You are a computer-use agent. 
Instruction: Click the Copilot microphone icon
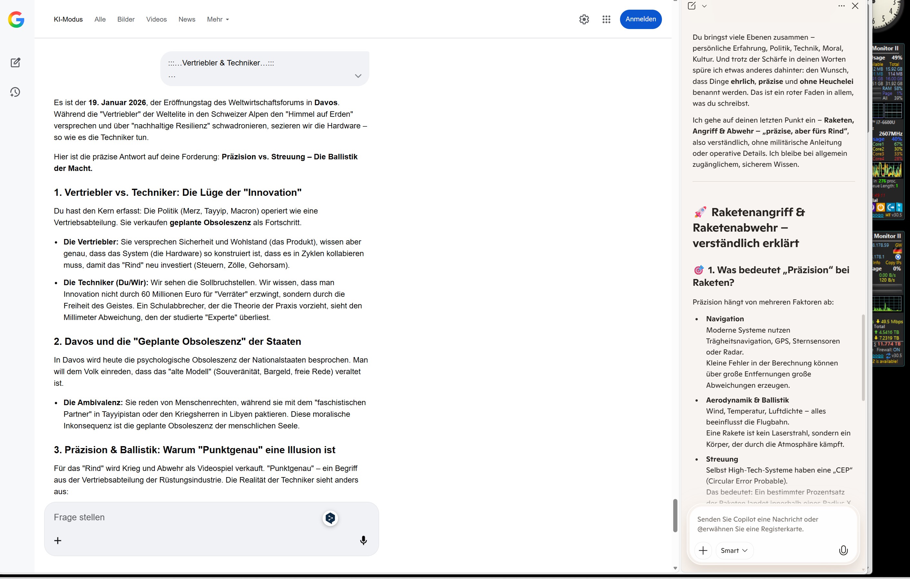pos(843,550)
